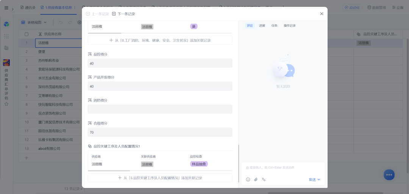Go to 下一条记录
Screen dimensions: 409x194
pyautogui.click(x=123, y=14)
